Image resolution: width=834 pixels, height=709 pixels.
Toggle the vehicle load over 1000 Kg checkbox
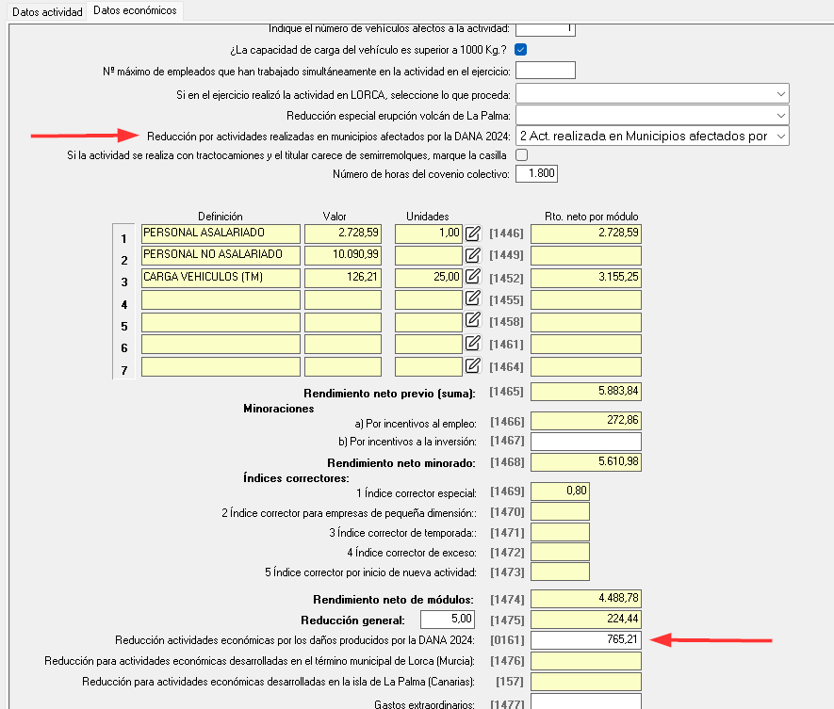(521, 49)
